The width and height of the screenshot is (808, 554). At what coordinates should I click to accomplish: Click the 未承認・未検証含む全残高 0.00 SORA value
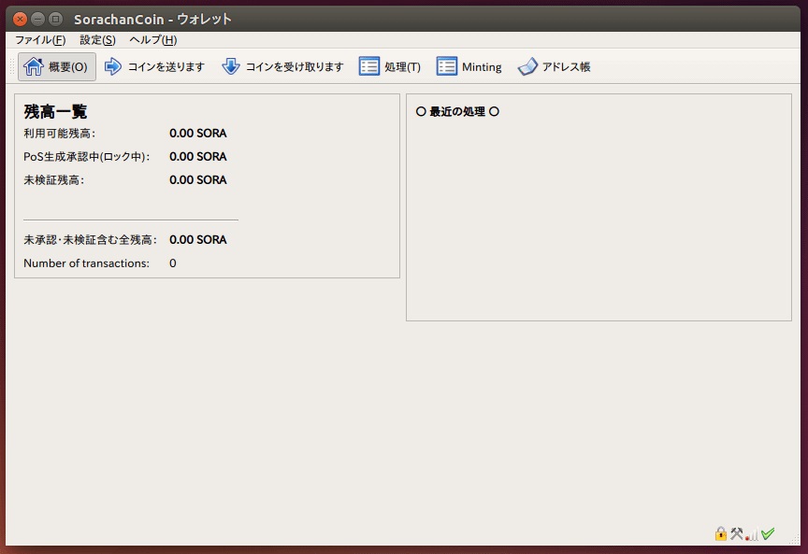pyautogui.click(x=198, y=239)
